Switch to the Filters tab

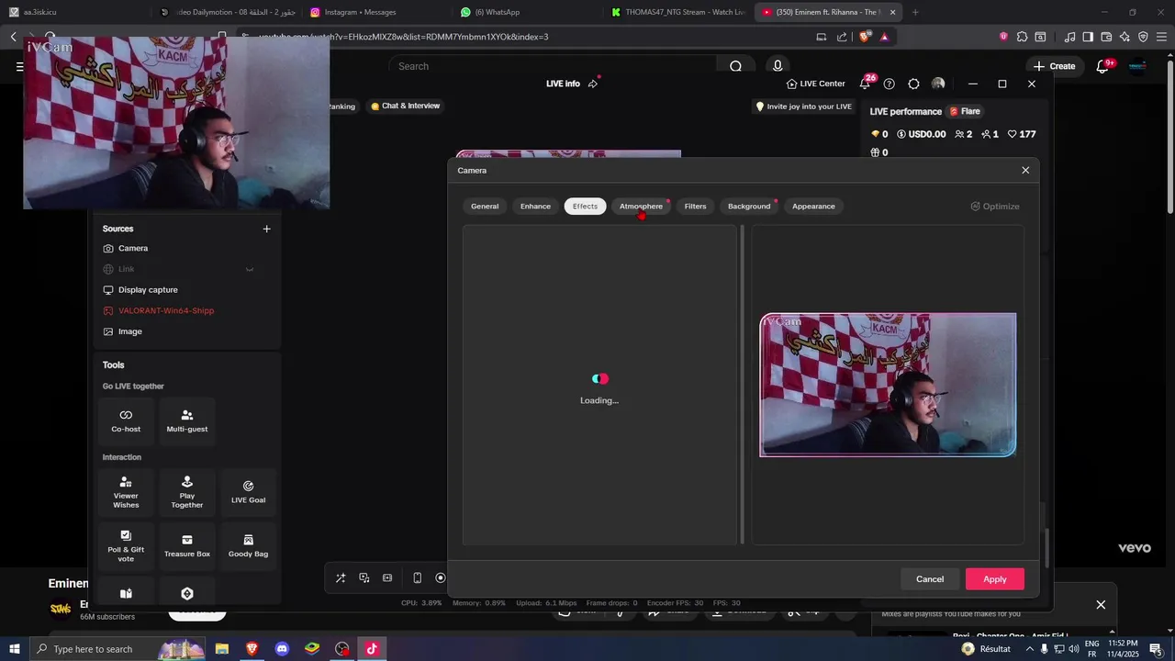(x=695, y=207)
